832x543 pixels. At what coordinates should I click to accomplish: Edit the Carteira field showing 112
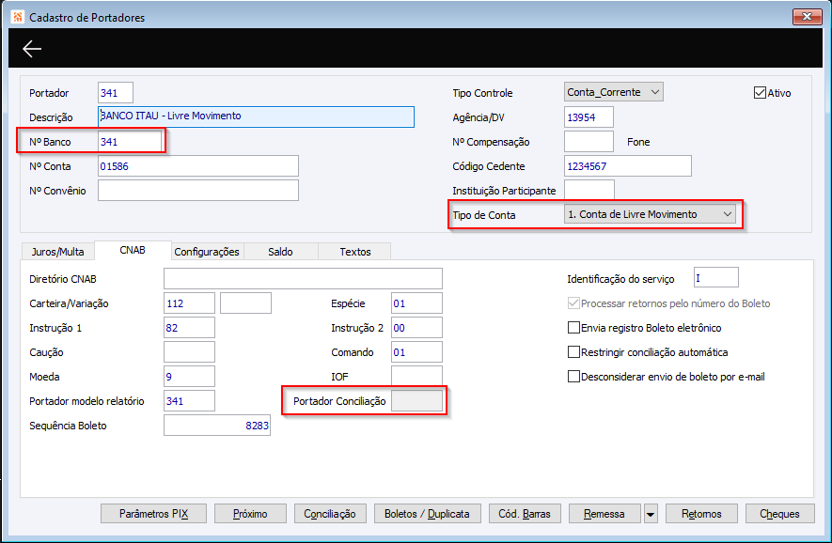(189, 303)
